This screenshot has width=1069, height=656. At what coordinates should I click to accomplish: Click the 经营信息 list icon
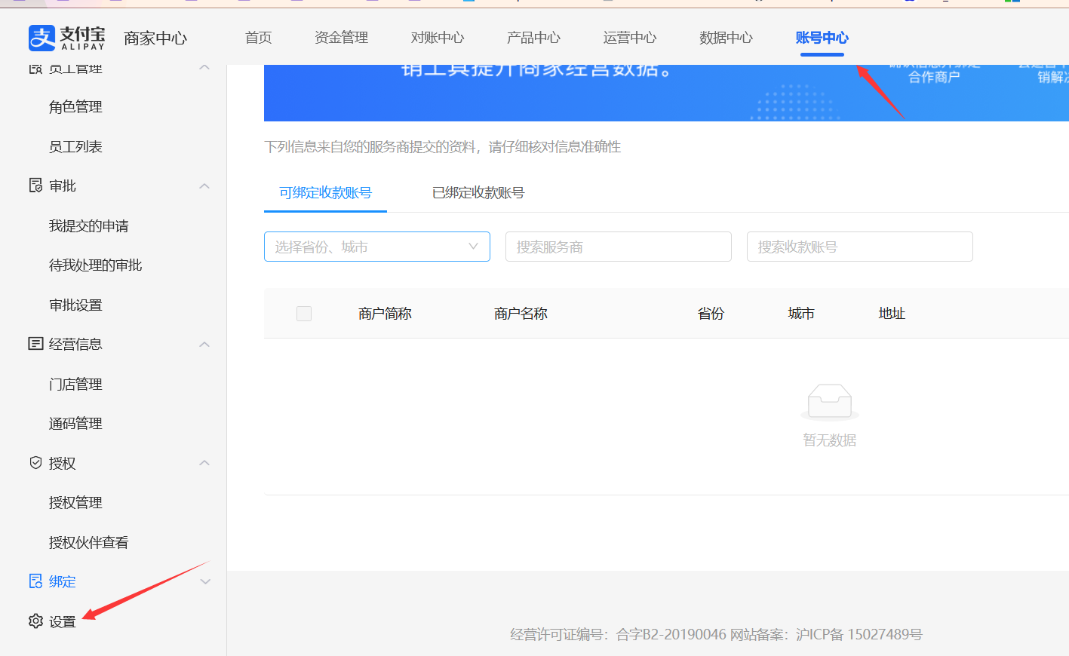pyautogui.click(x=35, y=344)
